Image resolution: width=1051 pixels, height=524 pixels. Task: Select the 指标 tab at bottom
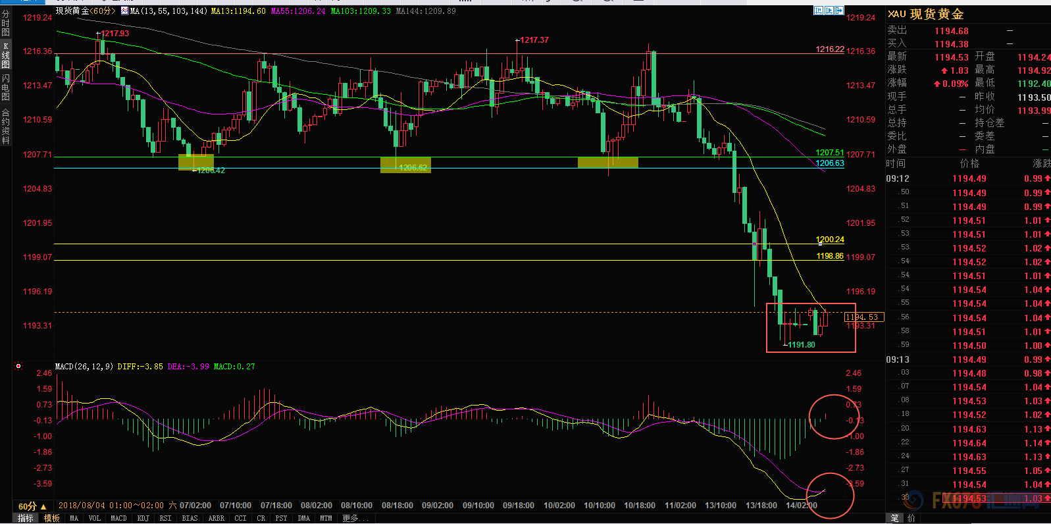(26, 519)
